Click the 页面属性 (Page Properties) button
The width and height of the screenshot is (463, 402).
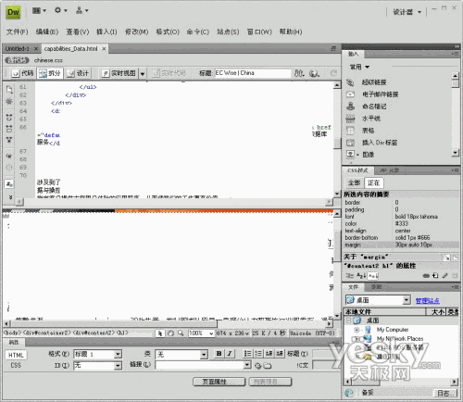pyautogui.click(x=219, y=382)
